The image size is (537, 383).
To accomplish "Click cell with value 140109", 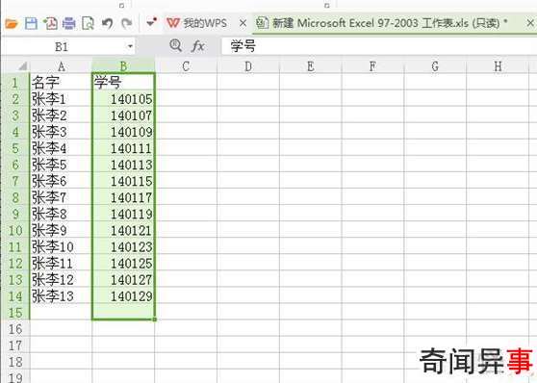I will 123,132.
